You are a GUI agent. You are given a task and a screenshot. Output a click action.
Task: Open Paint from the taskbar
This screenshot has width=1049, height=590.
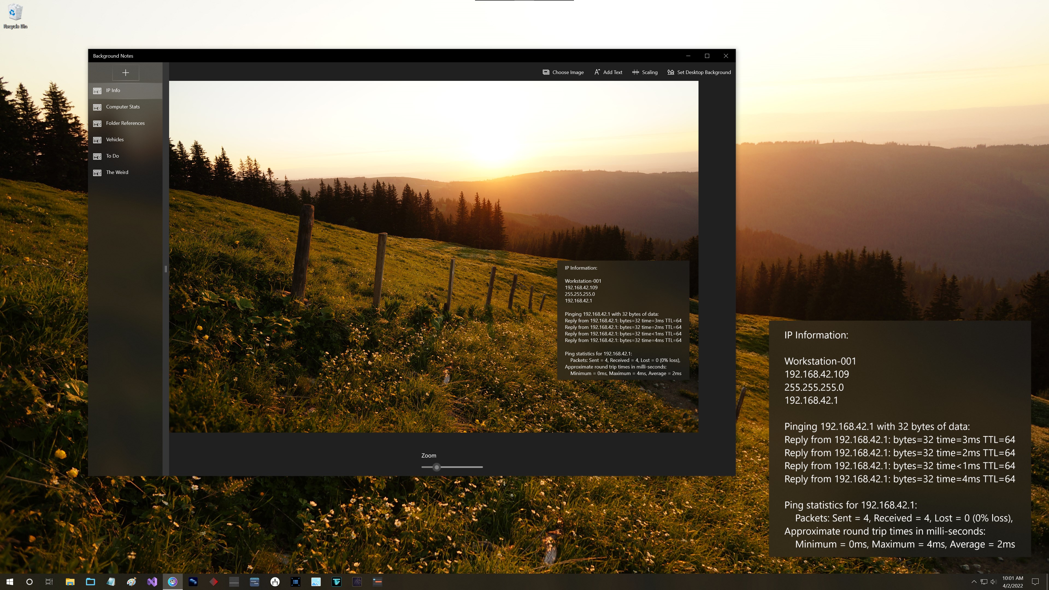tap(131, 582)
